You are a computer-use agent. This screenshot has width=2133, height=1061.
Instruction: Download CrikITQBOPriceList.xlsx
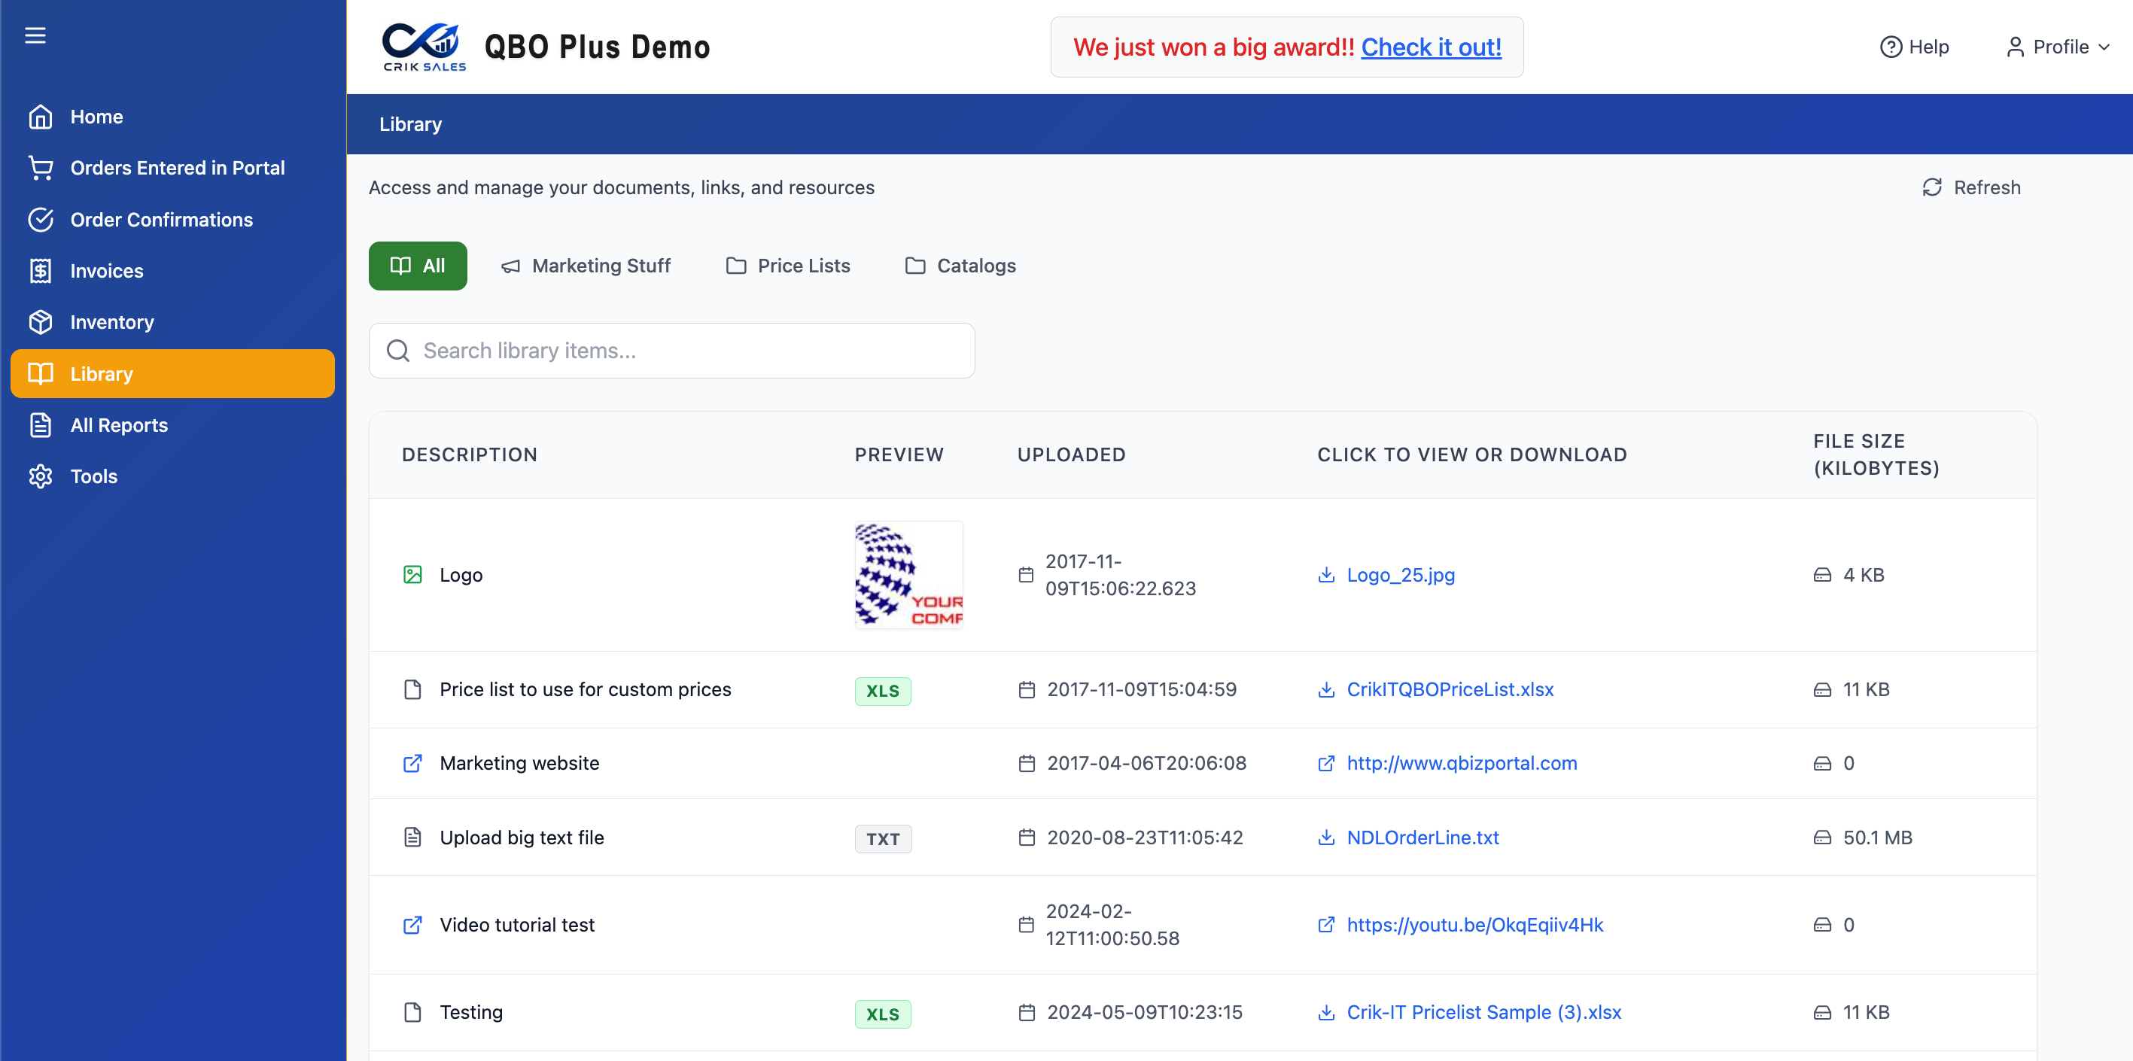pyautogui.click(x=1450, y=689)
